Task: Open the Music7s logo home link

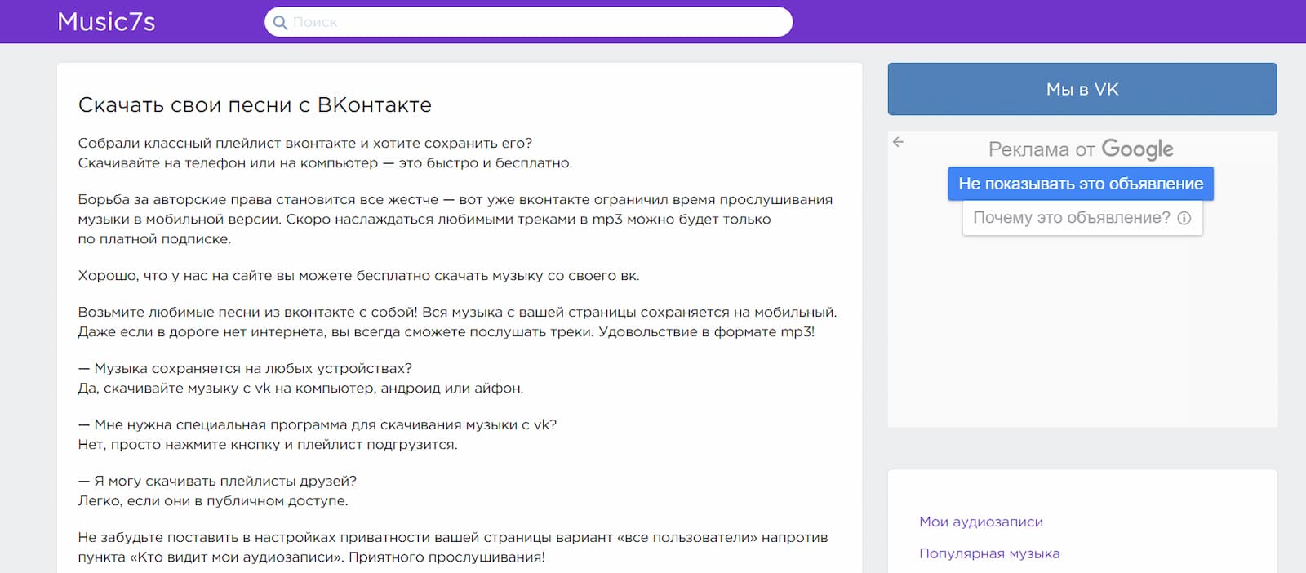Action: click(x=106, y=22)
